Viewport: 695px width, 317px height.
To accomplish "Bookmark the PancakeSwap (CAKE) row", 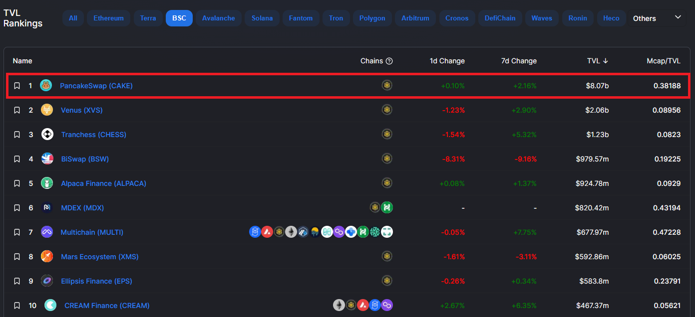I will coord(17,86).
